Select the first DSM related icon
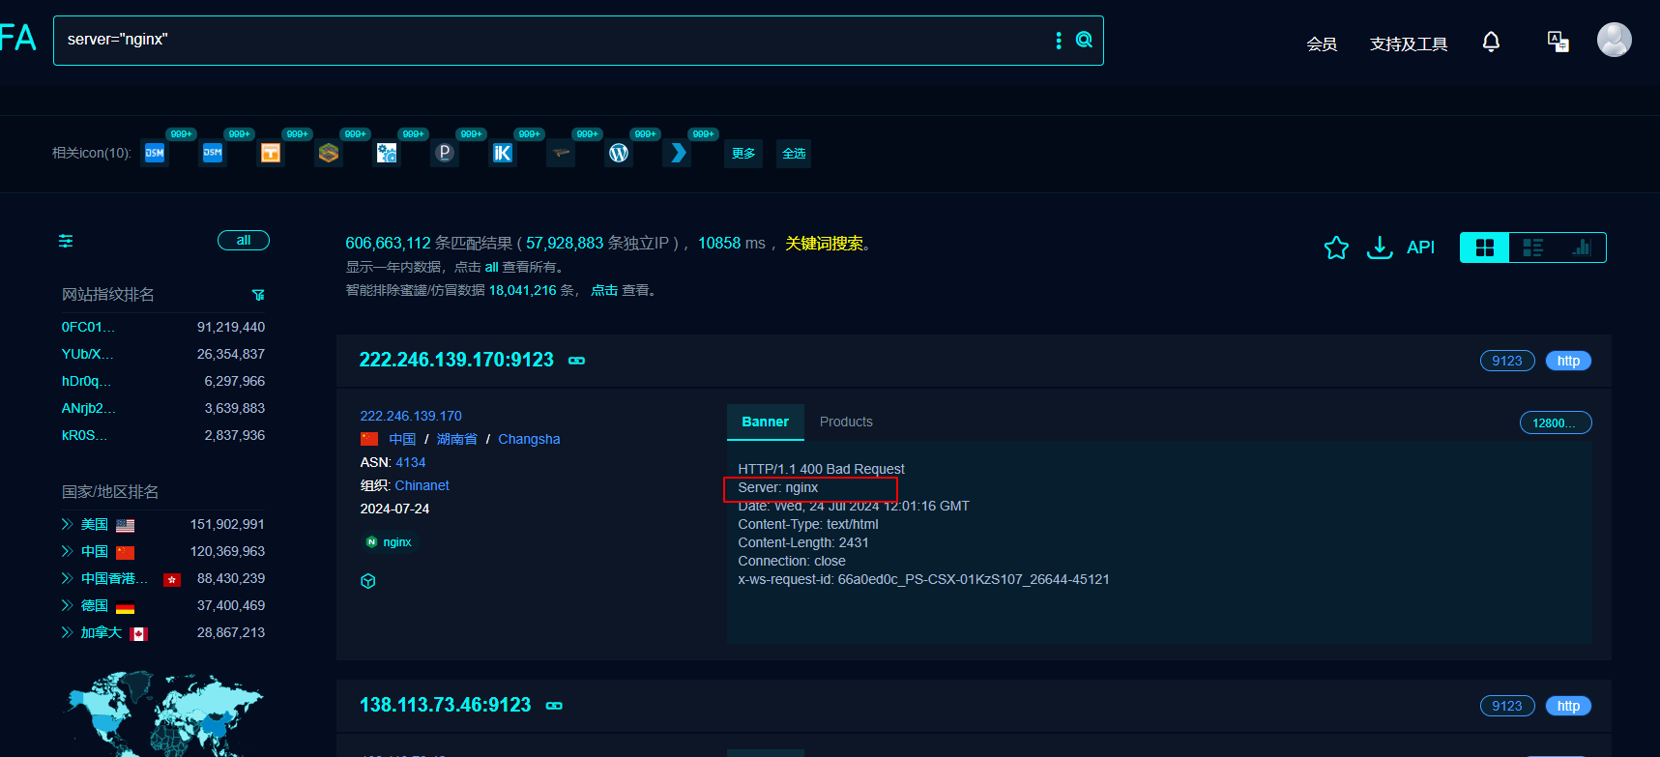 pos(155,153)
